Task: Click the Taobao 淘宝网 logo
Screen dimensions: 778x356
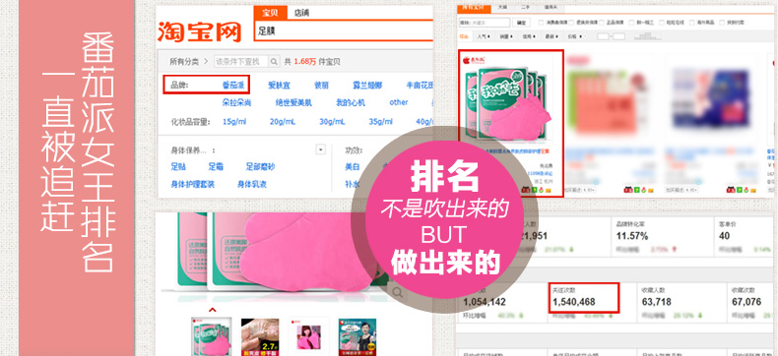Action: [x=200, y=32]
